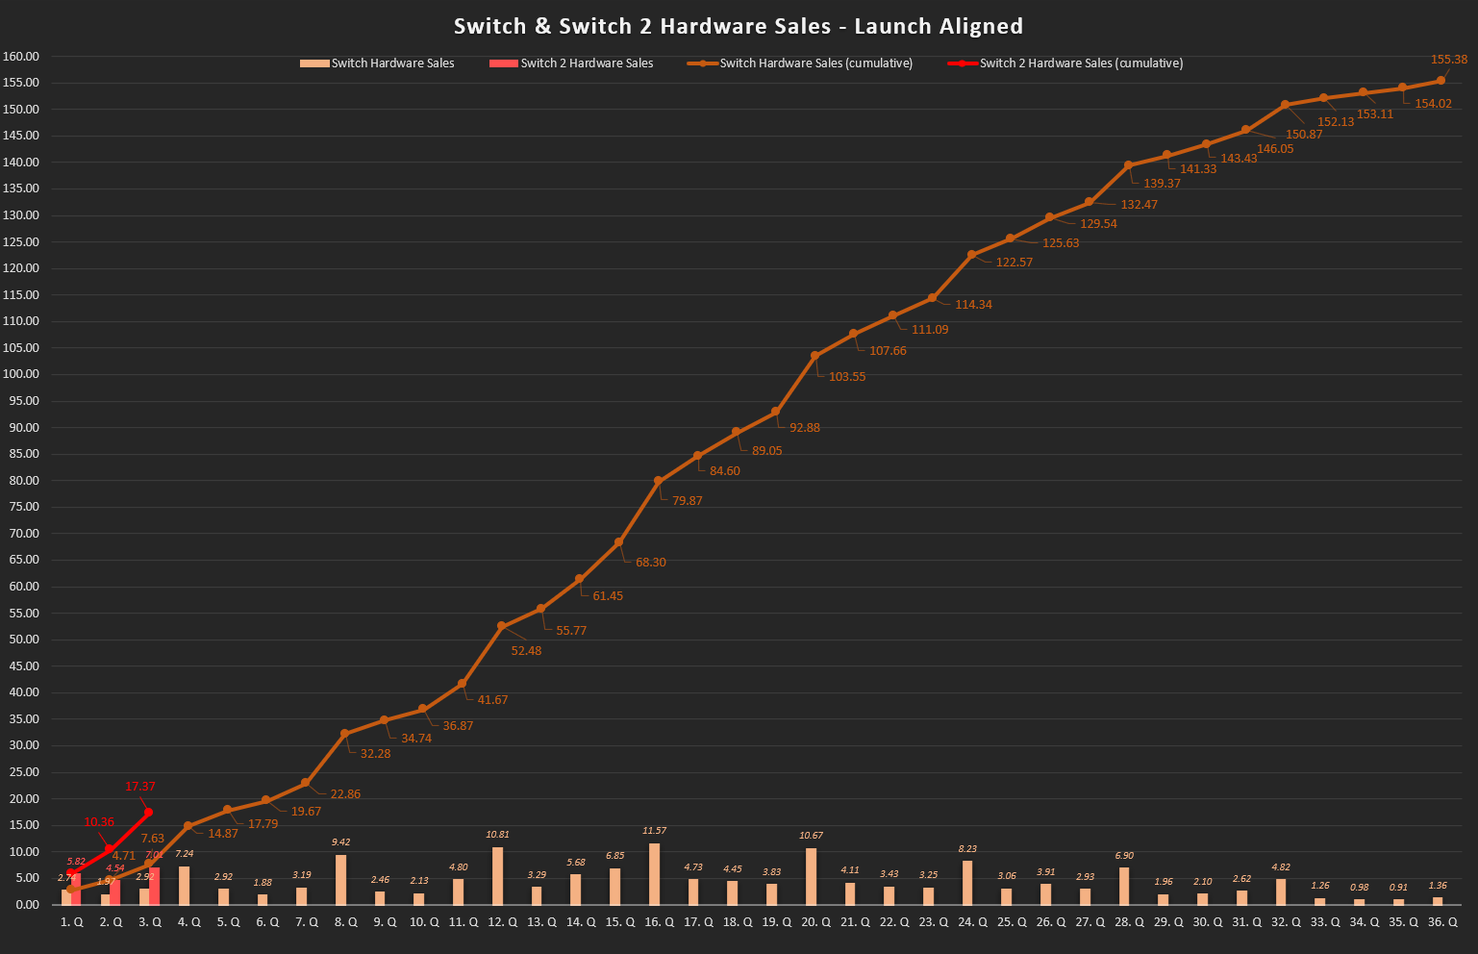Select the cumulative label "34.74"

coord(416,739)
